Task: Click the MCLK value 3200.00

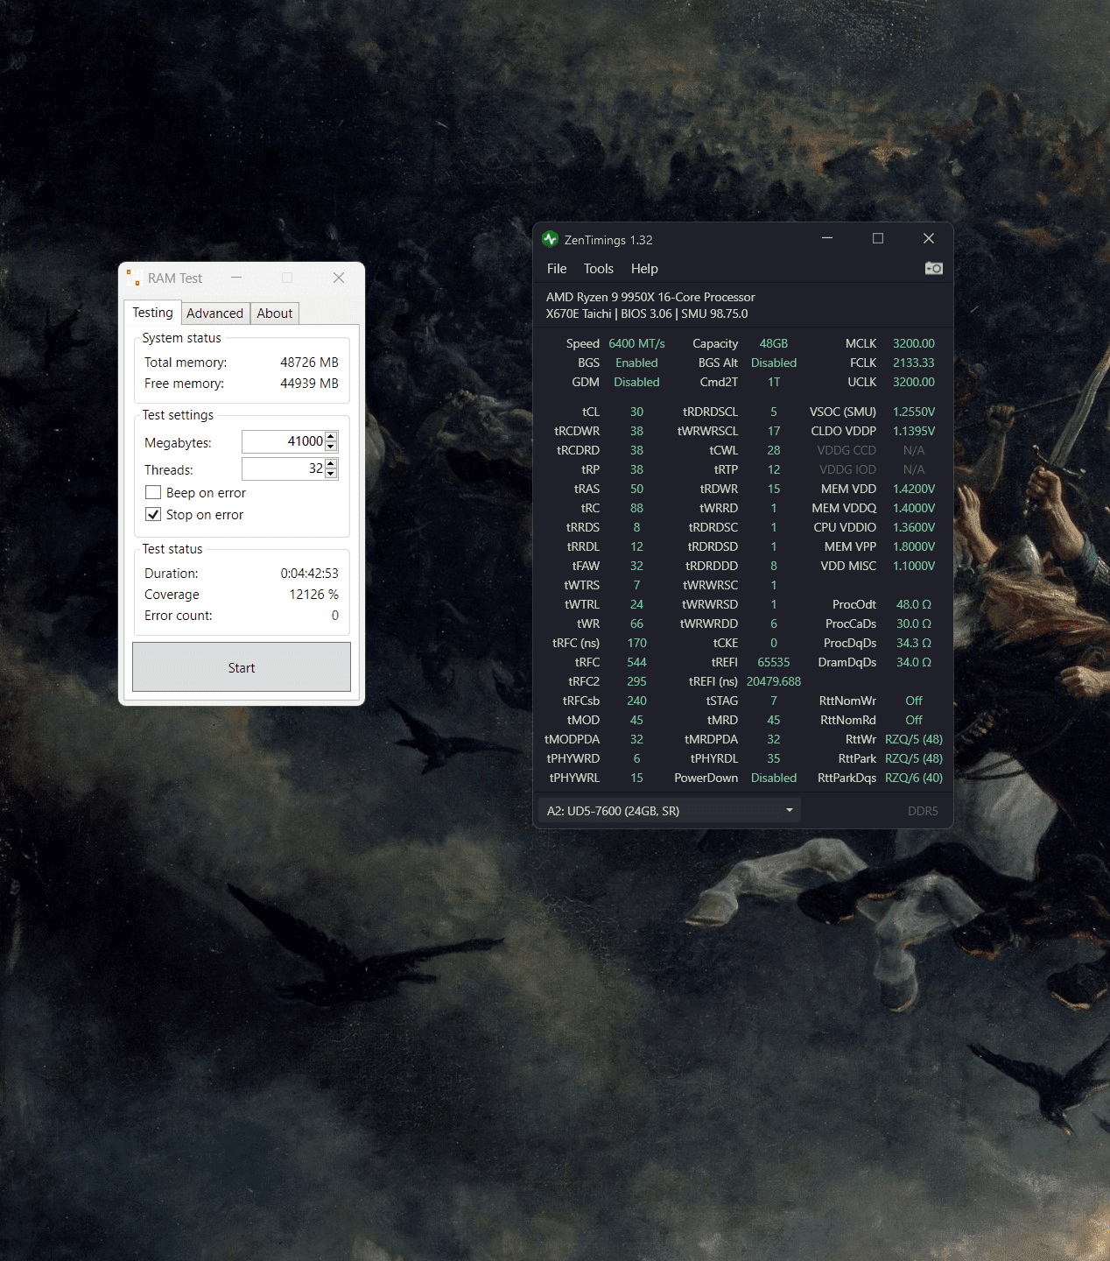Action: [914, 343]
